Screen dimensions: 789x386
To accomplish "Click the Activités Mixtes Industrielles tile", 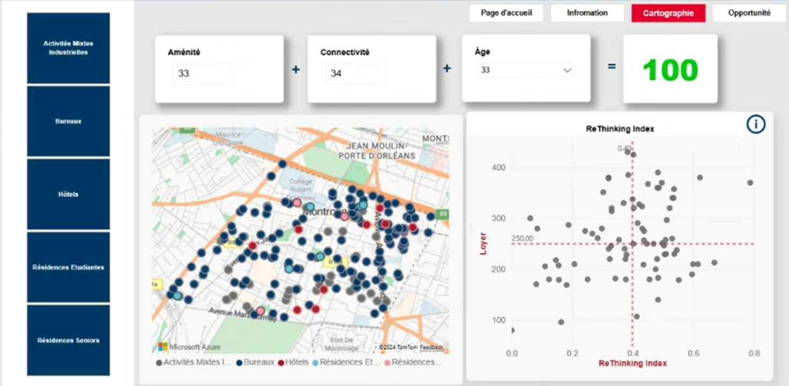I will [x=68, y=48].
